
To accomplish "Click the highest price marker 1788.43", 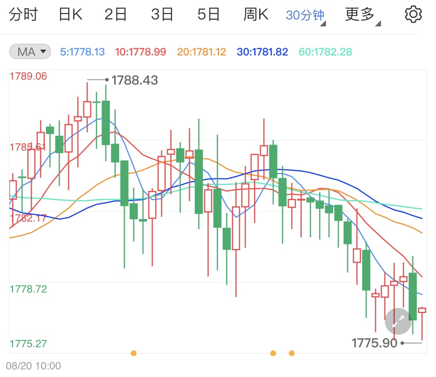I will click(x=134, y=80).
